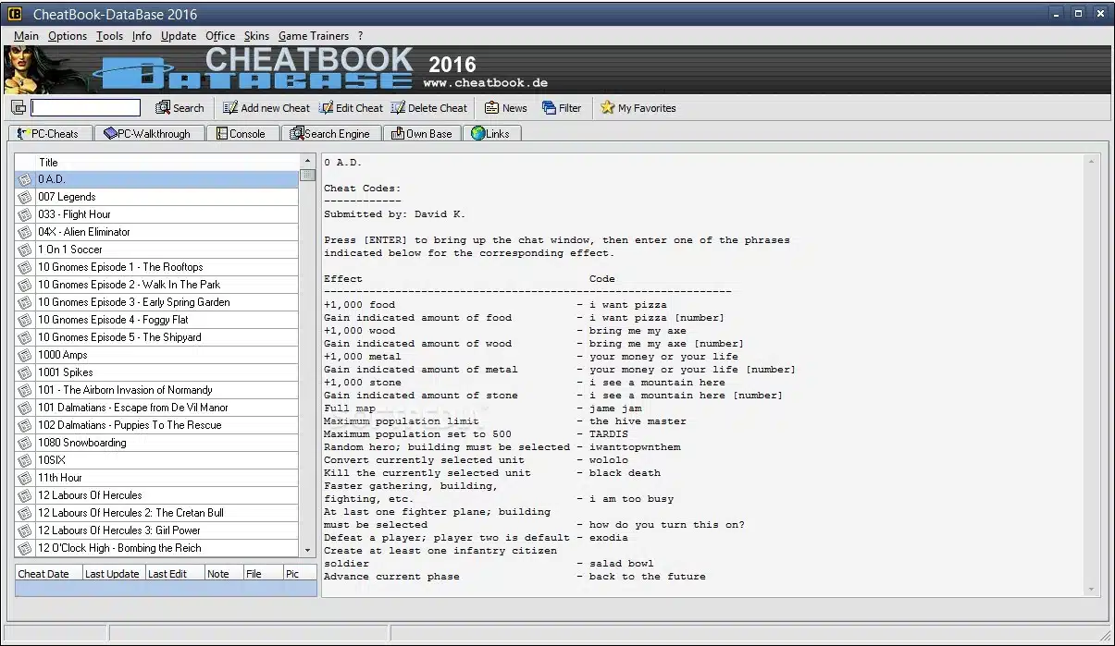Click the Delete Cheat label
This screenshot has height=646, width=1115.
pos(438,108)
